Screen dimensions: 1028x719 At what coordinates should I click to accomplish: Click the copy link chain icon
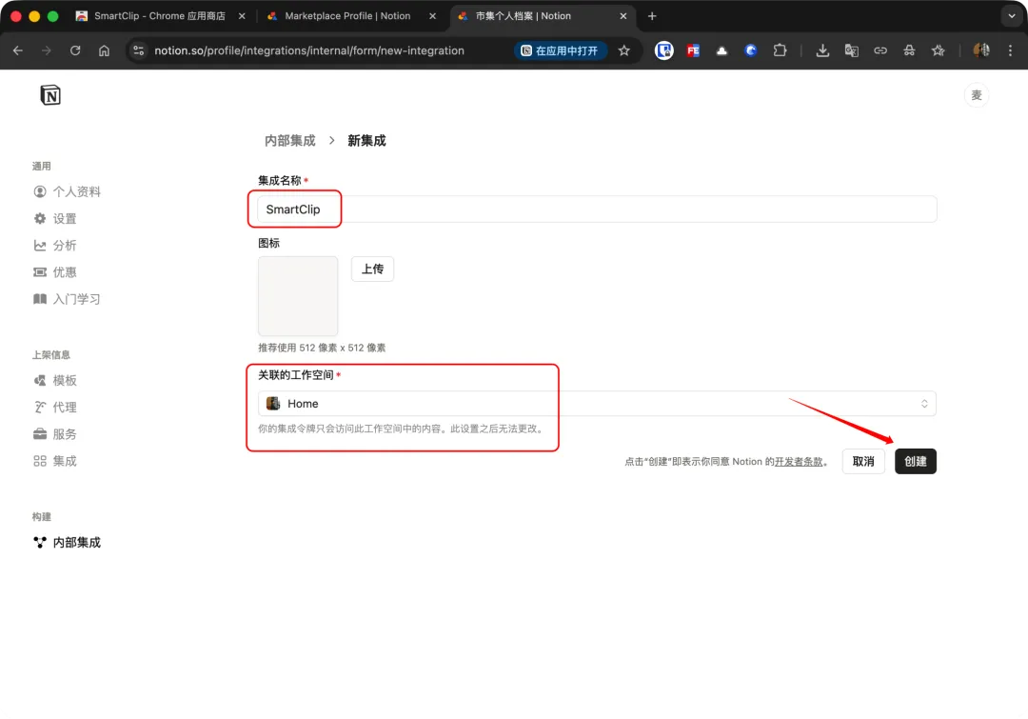point(880,50)
